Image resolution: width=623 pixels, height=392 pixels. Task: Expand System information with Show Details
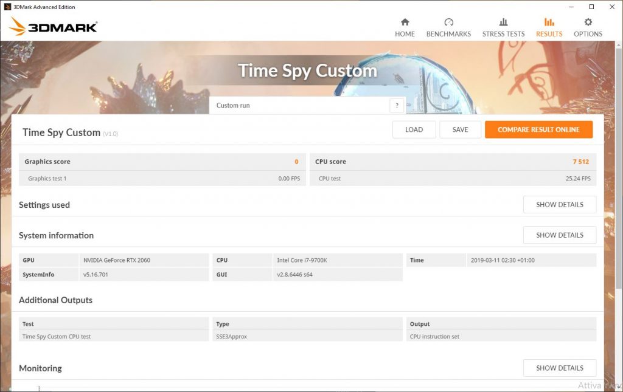[x=559, y=235]
